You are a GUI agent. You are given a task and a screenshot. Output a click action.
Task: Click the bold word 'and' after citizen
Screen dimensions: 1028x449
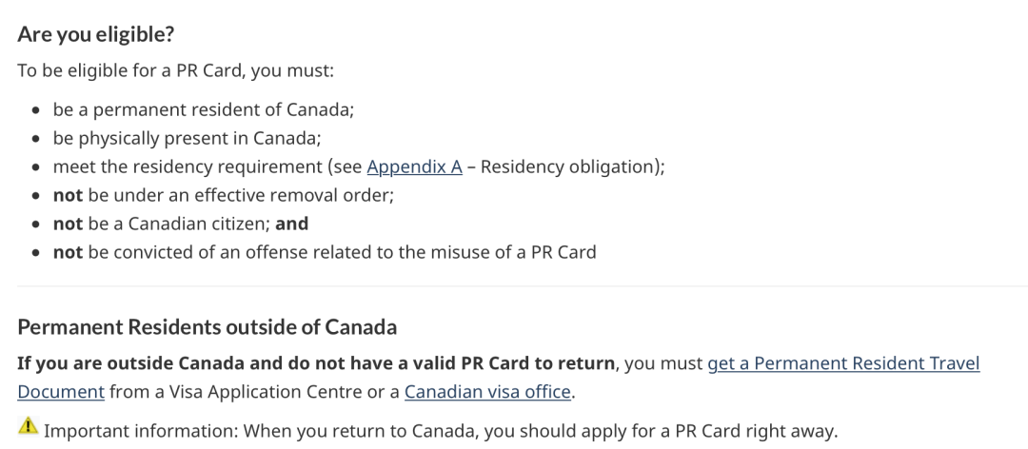click(292, 224)
